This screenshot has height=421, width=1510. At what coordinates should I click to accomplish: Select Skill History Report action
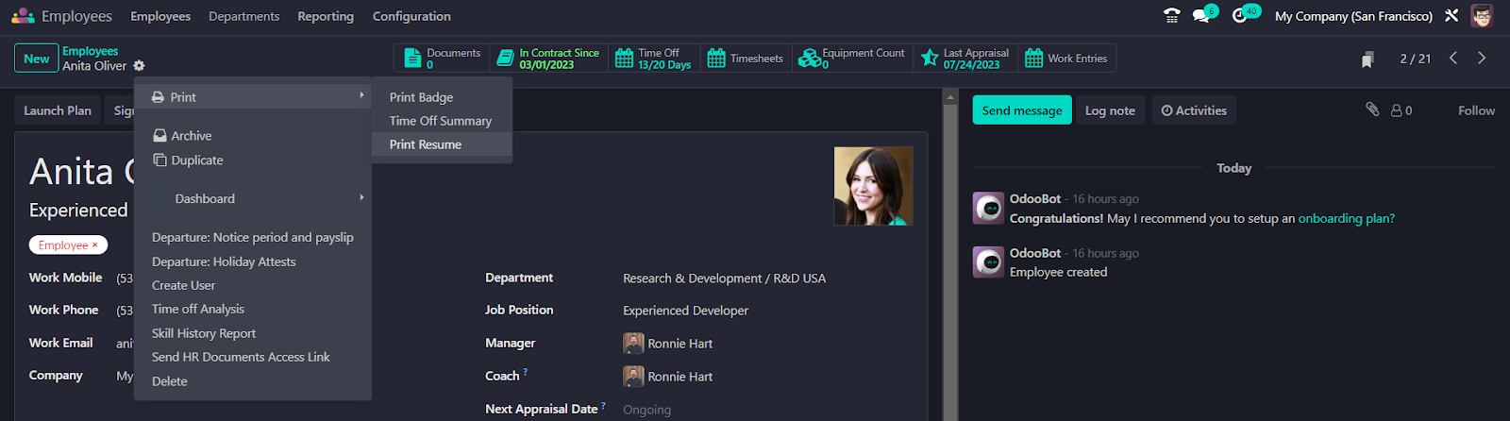[253, 333]
